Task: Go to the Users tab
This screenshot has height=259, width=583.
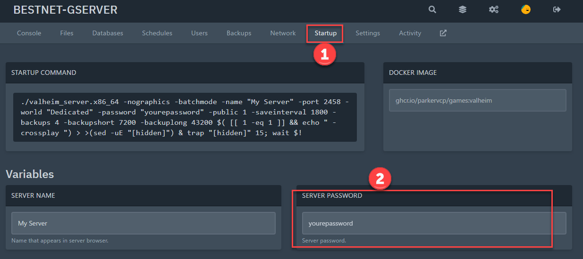Action: coord(199,33)
